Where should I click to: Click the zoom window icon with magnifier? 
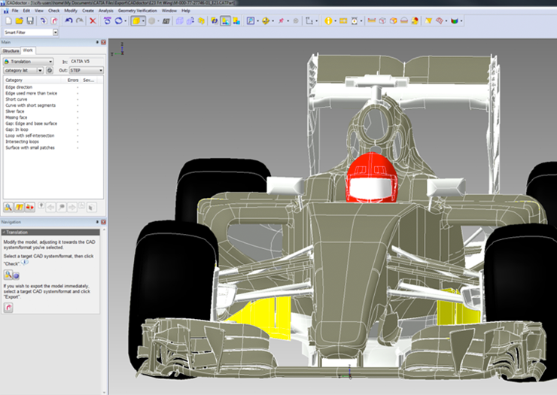tap(251, 21)
